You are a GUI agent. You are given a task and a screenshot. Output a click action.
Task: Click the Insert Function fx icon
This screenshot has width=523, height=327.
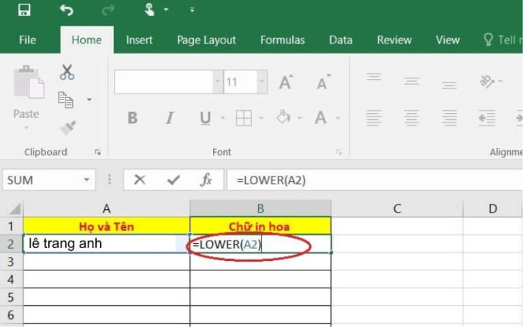point(206,180)
